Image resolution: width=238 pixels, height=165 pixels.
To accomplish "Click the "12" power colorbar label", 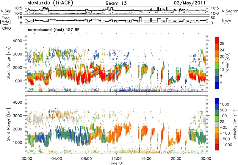I will click(222, 70).
